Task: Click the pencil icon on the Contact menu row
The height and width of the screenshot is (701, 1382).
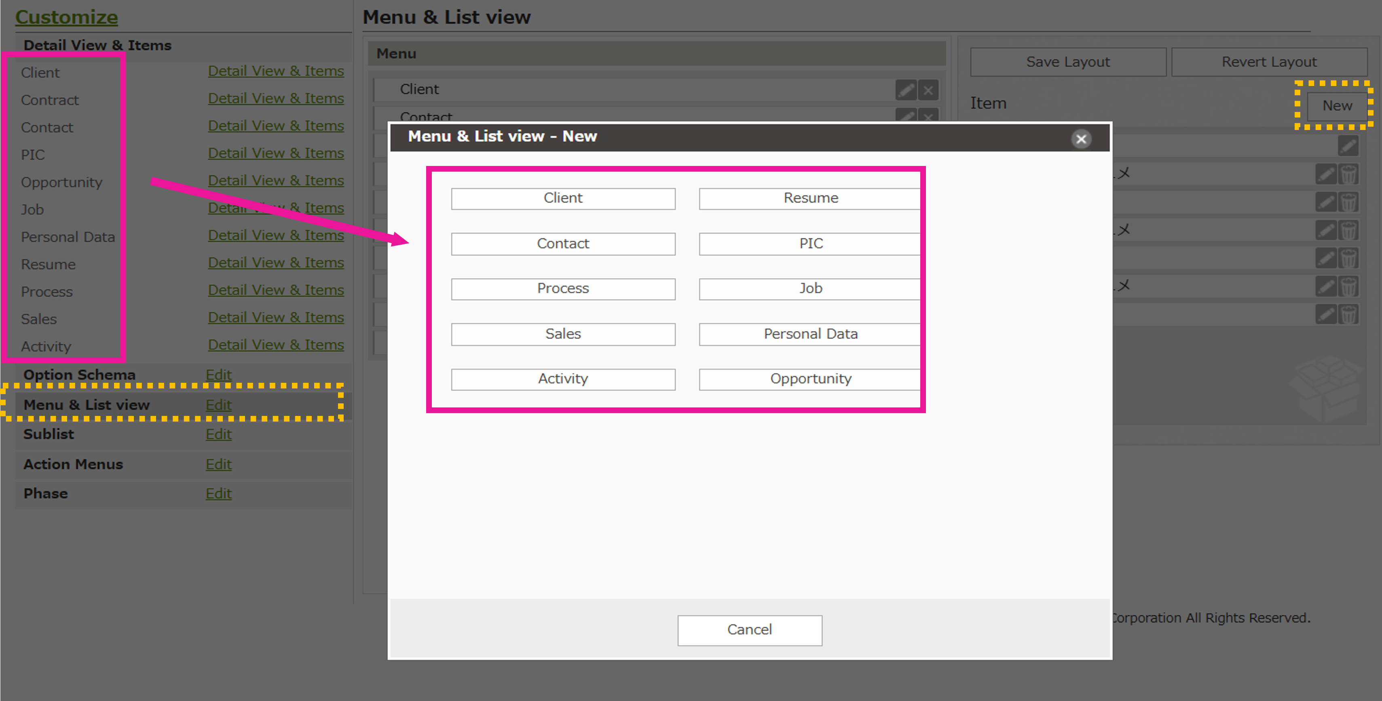Action: pyautogui.click(x=906, y=115)
